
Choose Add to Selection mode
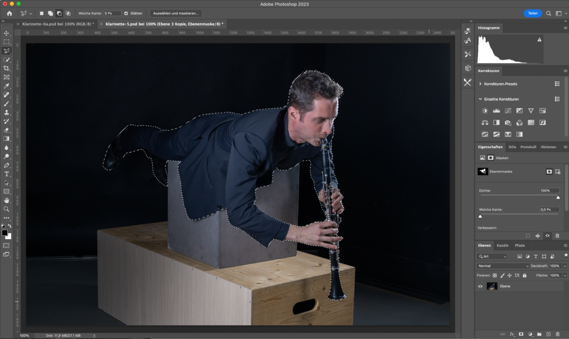50,13
